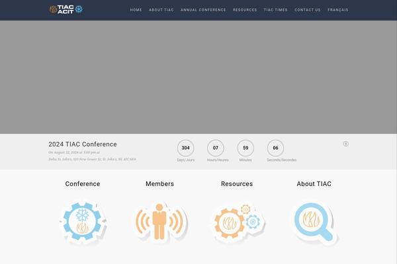
Task: Click the 304 days countdown circle
Action: pos(185,148)
